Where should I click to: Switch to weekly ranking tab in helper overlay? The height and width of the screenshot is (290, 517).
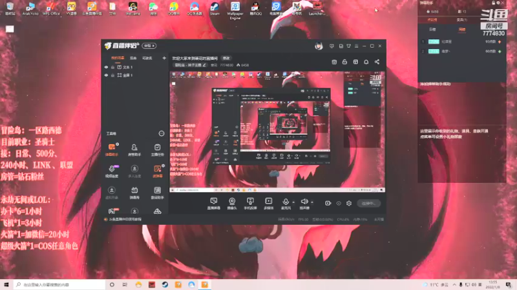(462, 30)
